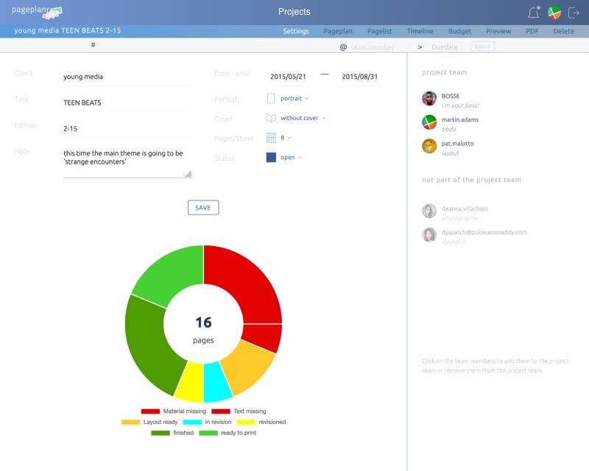Click the Projects header title
Screen dimensions: 589x471
click(x=294, y=12)
